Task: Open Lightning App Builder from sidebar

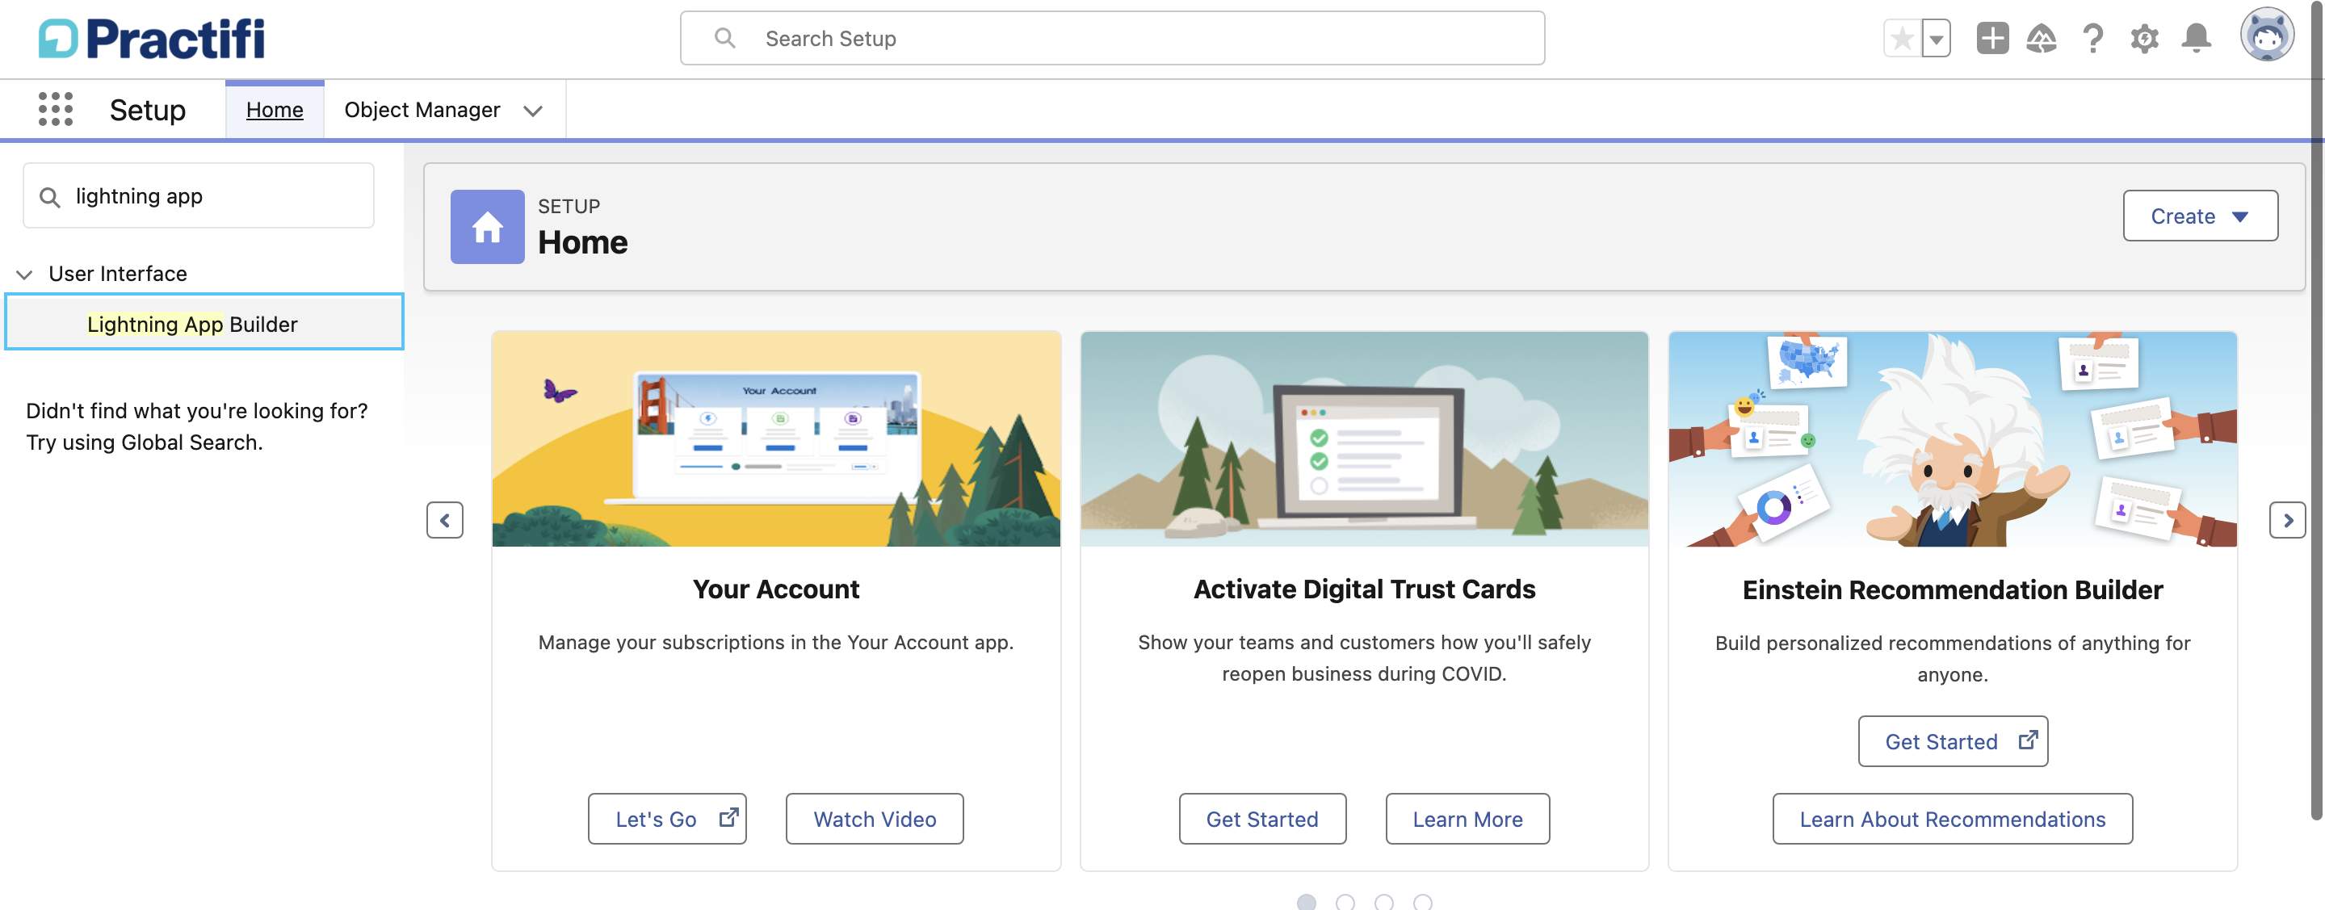Action: pos(204,323)
